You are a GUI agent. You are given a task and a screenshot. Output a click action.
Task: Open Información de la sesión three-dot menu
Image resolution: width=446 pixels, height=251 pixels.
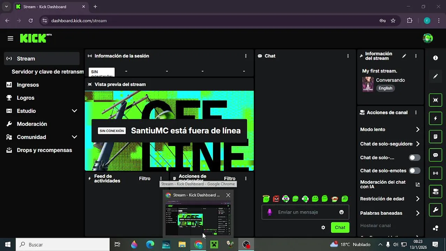pos(246,56)
